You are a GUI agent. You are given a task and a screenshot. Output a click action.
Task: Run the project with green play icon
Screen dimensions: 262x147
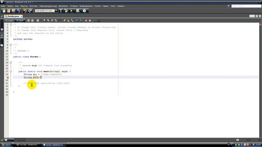pos(72,11)
